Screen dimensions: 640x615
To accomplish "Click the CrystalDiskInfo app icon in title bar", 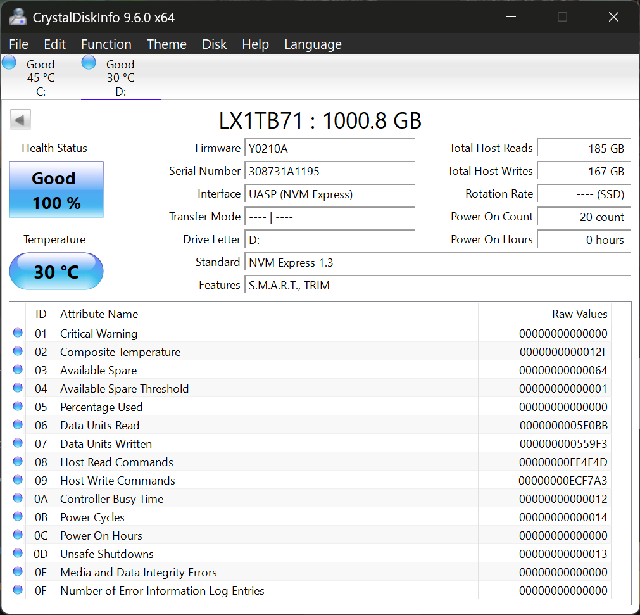I will 18,17.
